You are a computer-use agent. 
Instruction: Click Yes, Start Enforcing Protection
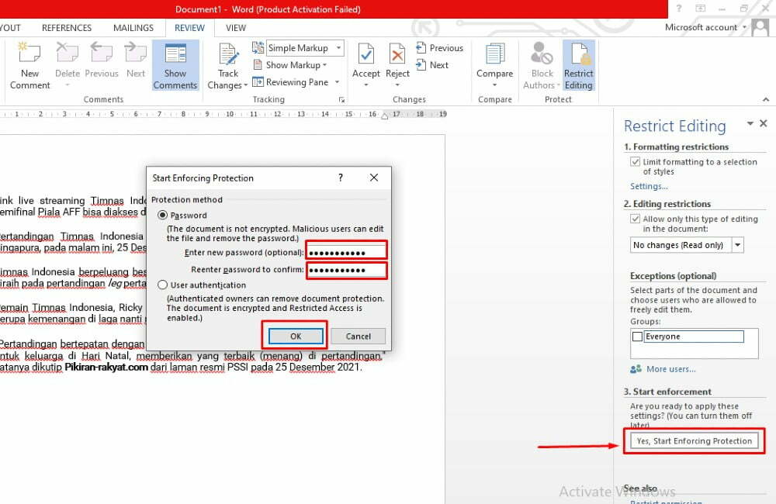(693, 440)
